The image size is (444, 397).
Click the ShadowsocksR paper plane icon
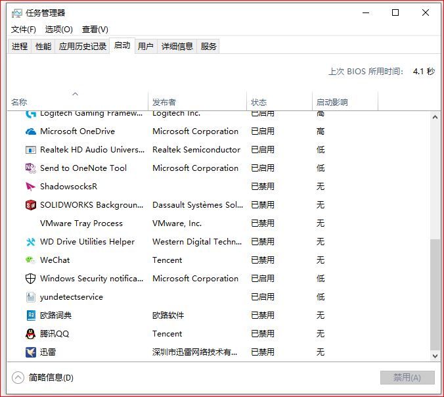[31, 187]
